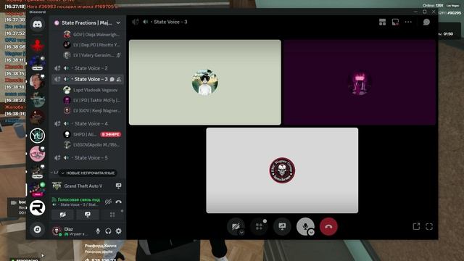This screenshot has height=261, width=464.
Task: Share screen from the sidebar panel
Action: click(x=88, y=215)
